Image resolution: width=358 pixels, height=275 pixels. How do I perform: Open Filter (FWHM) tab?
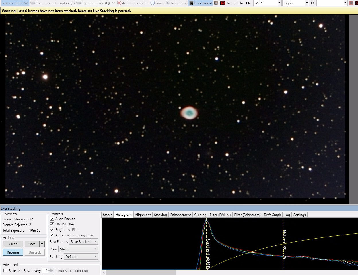coord(220,215)
